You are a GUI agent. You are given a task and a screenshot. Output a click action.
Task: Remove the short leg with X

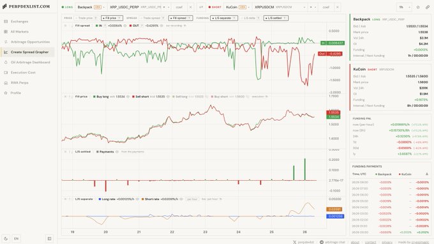point(338,7)
